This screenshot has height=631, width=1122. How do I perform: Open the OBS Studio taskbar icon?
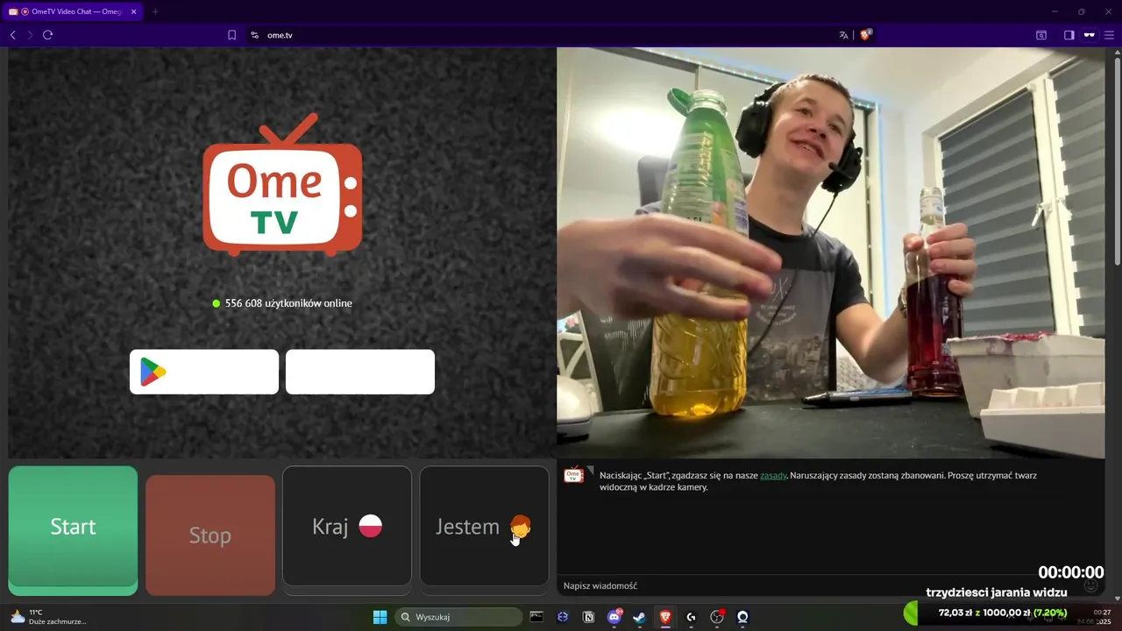point(717,617)
